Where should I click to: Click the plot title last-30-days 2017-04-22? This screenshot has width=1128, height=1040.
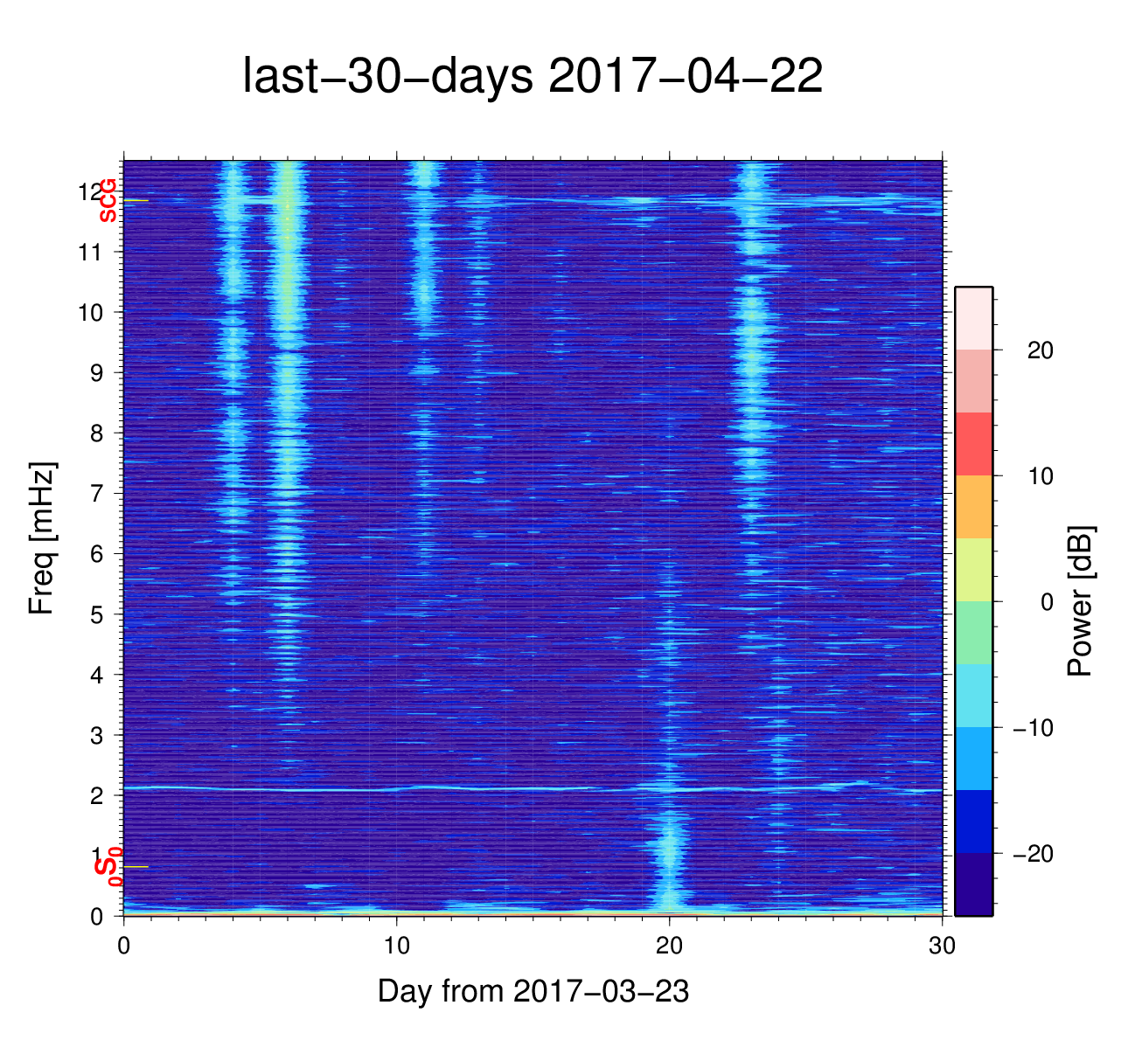[x=532, y=77]
